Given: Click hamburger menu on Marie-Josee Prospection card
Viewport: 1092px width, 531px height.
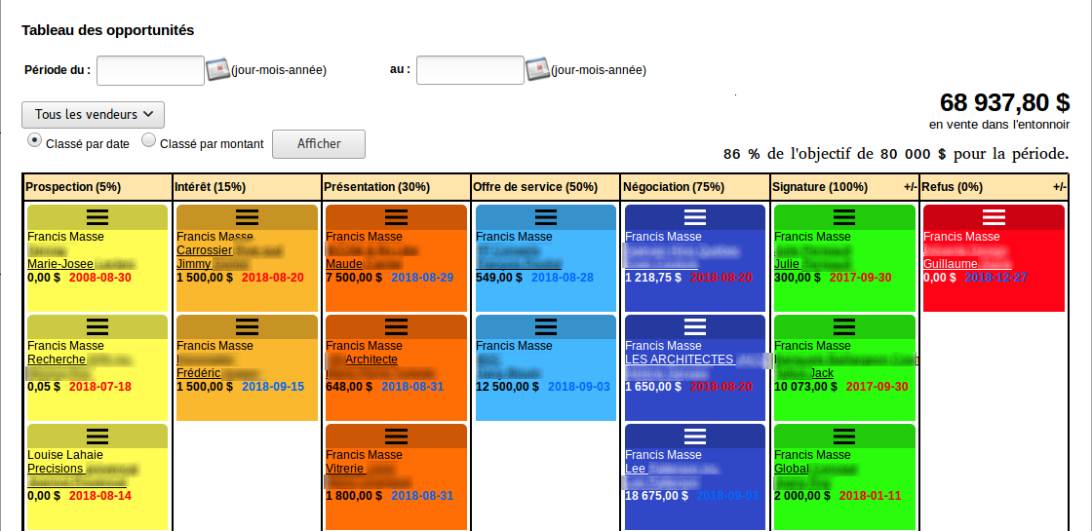Looking at the screenshot, I should pos(97,217).
